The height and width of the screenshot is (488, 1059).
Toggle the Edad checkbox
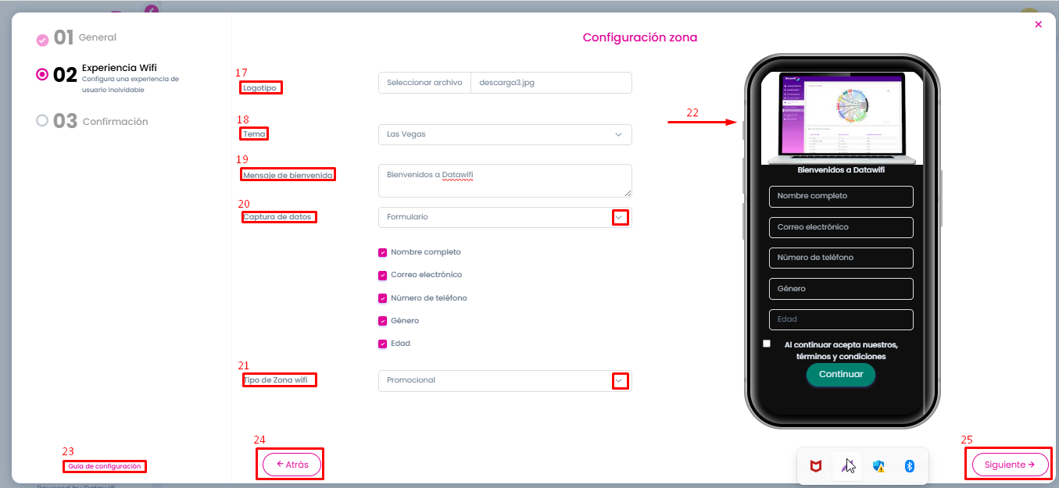click(383, 344)
